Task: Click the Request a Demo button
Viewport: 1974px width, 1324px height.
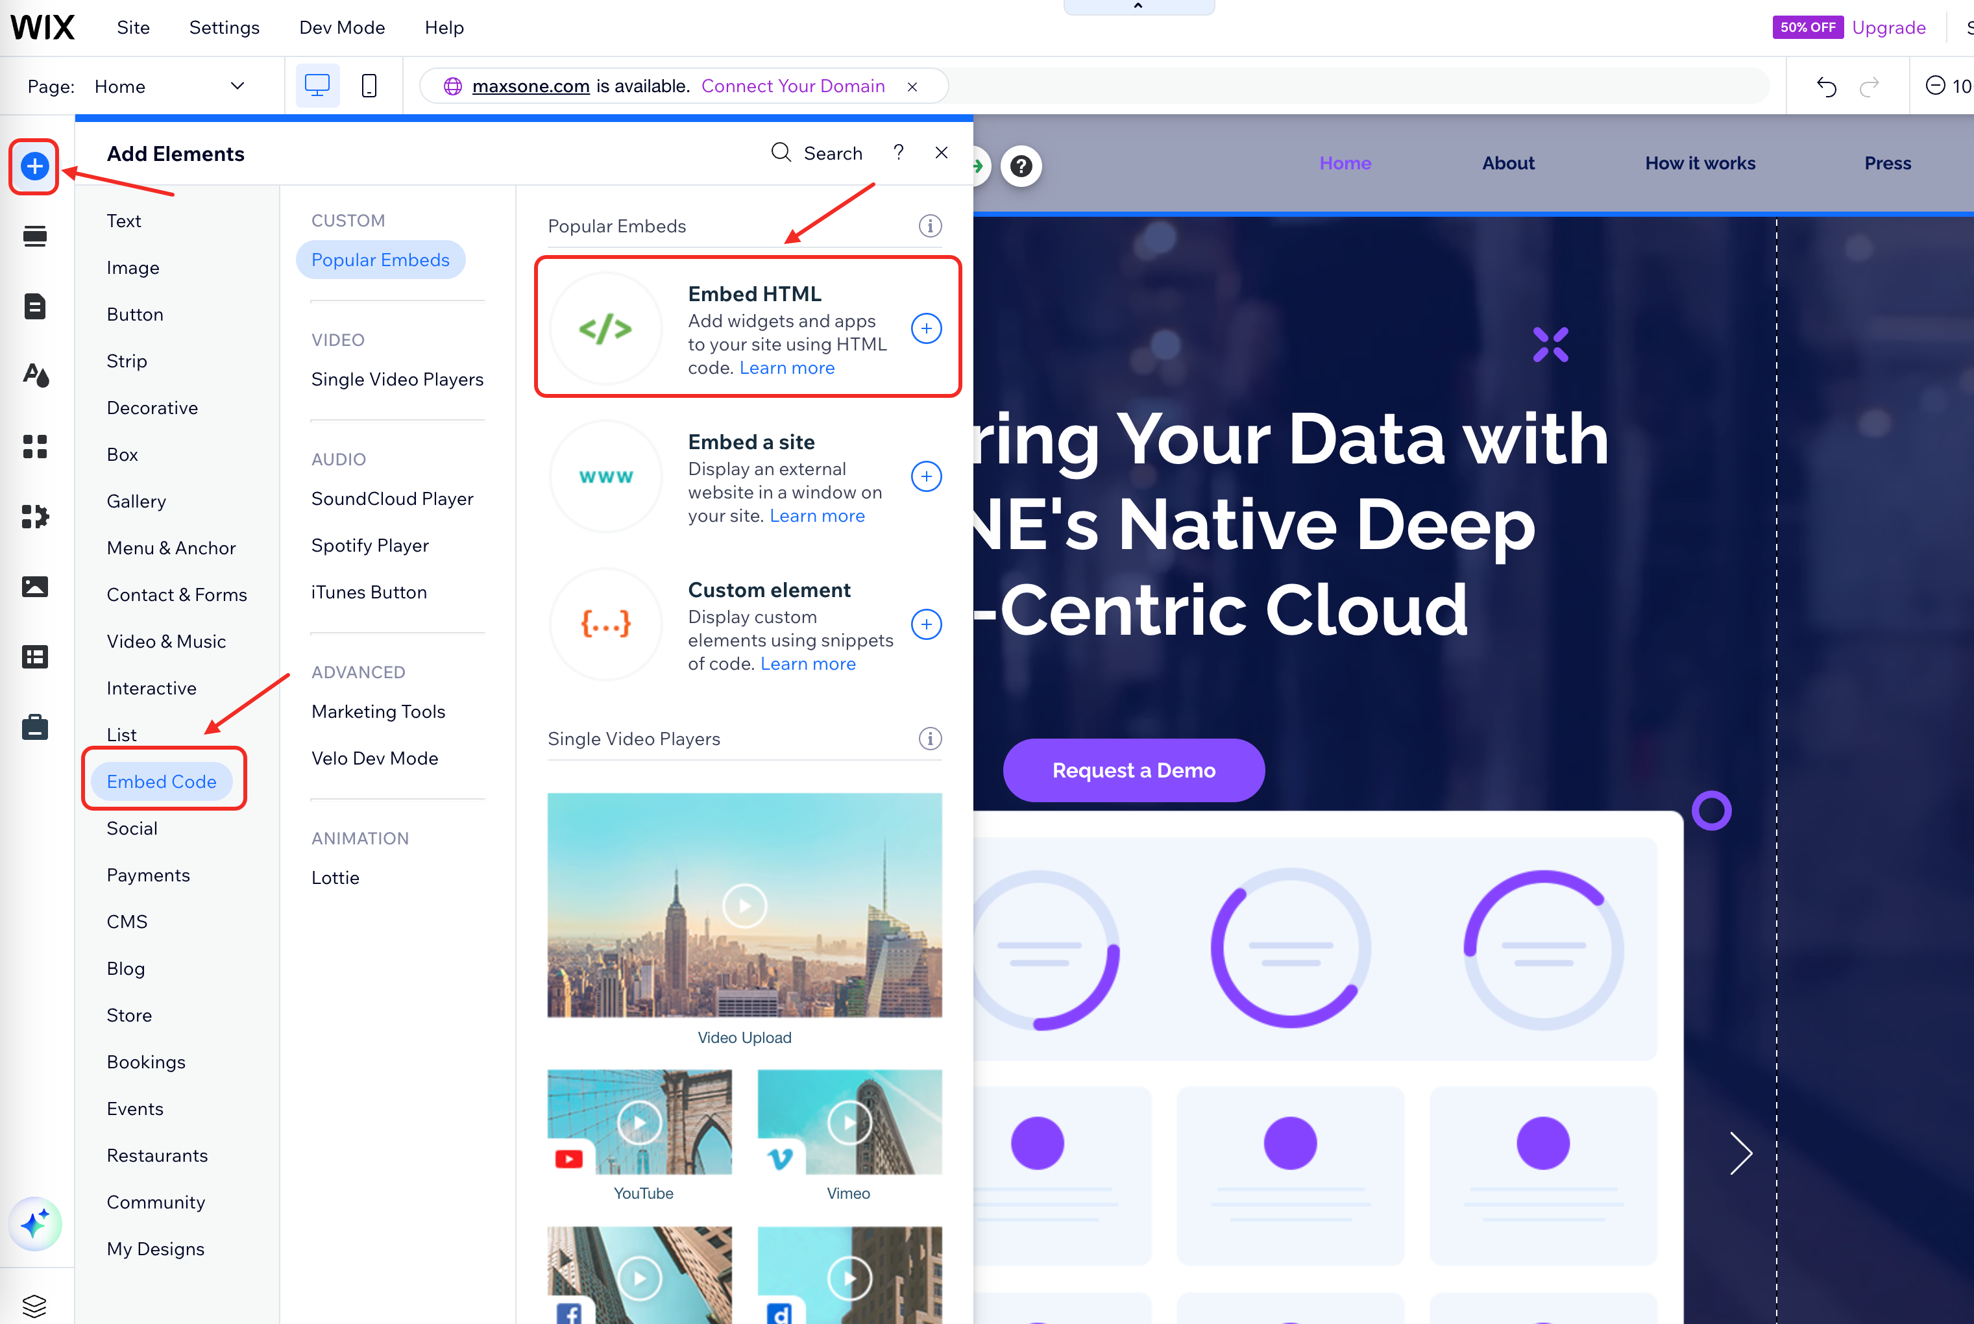Action: (x=1133, y=770)
